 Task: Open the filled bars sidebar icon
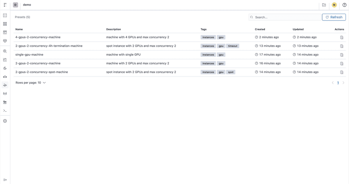pyautogui.click(x=5, y=102)
